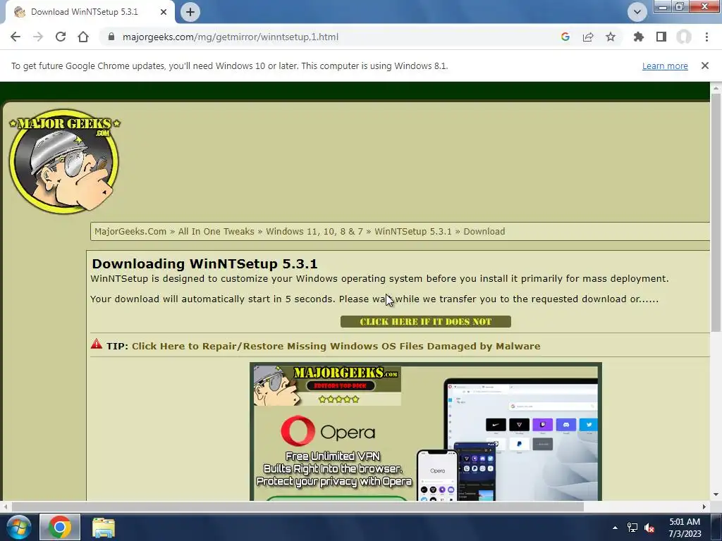Open the Windows Start button
722x541 pixels.
[x=18, y=527]
